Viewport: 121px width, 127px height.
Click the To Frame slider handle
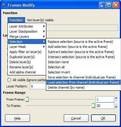(93, 106)
